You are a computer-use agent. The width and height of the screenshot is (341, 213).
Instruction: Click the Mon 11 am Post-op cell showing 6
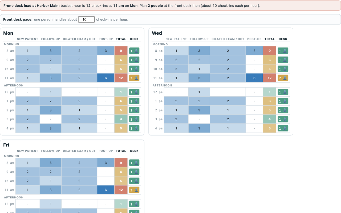pyautogui.click(x=106, y=78)
